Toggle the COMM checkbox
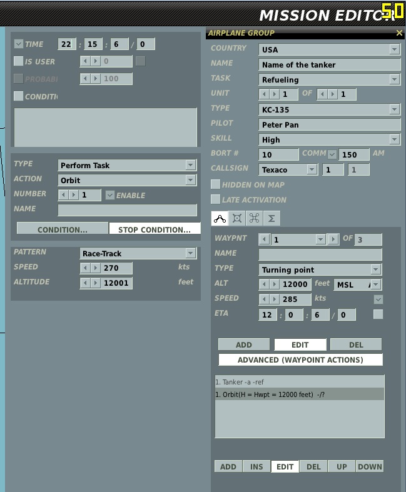 point(332,154)
